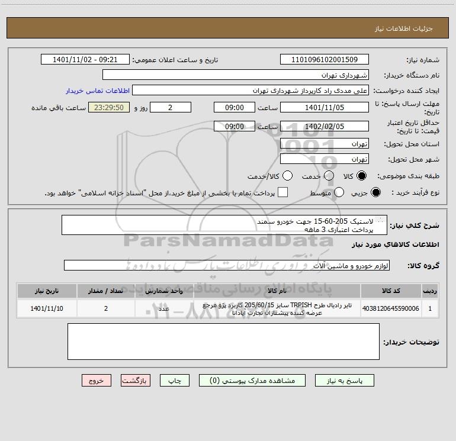This screenshot has width=456, height=441.
Task: Click the ردیف column header
Action: [x=430, y=291]
